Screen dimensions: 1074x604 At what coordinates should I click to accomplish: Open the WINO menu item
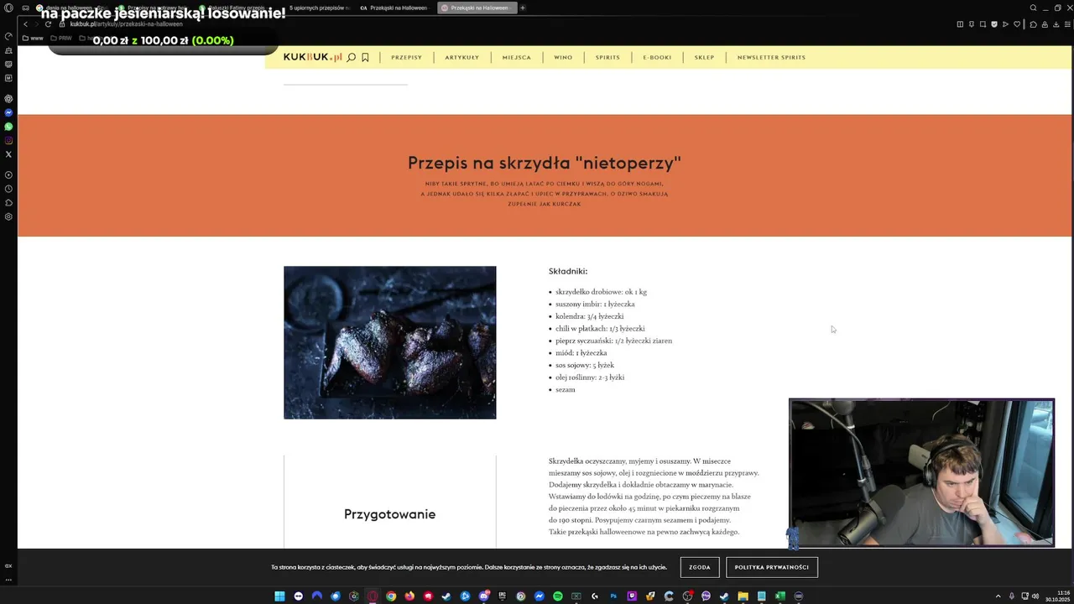(x=563, y=57)
